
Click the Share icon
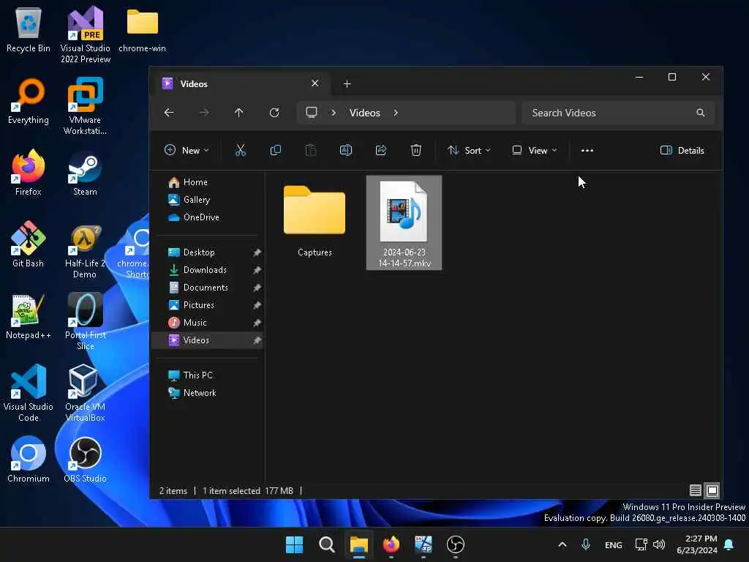(x=380, y=151)
